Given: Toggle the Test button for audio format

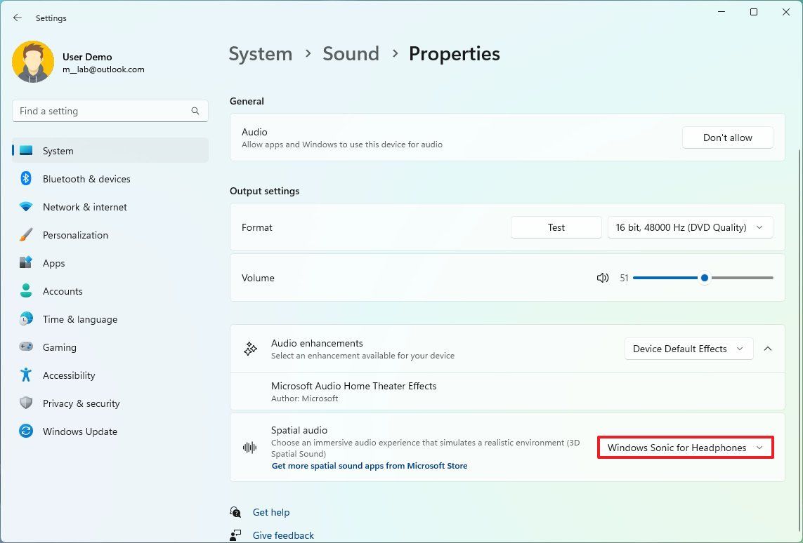Looking at the screenshot, I should [556, 227].
